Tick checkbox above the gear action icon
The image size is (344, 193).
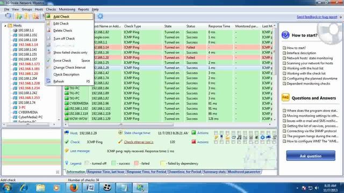click(262, 132)
